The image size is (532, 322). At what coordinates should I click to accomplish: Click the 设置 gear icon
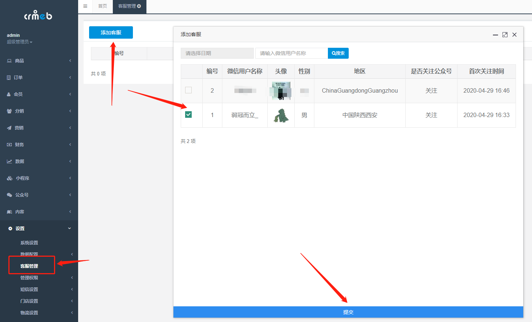(x=10, y=229)
